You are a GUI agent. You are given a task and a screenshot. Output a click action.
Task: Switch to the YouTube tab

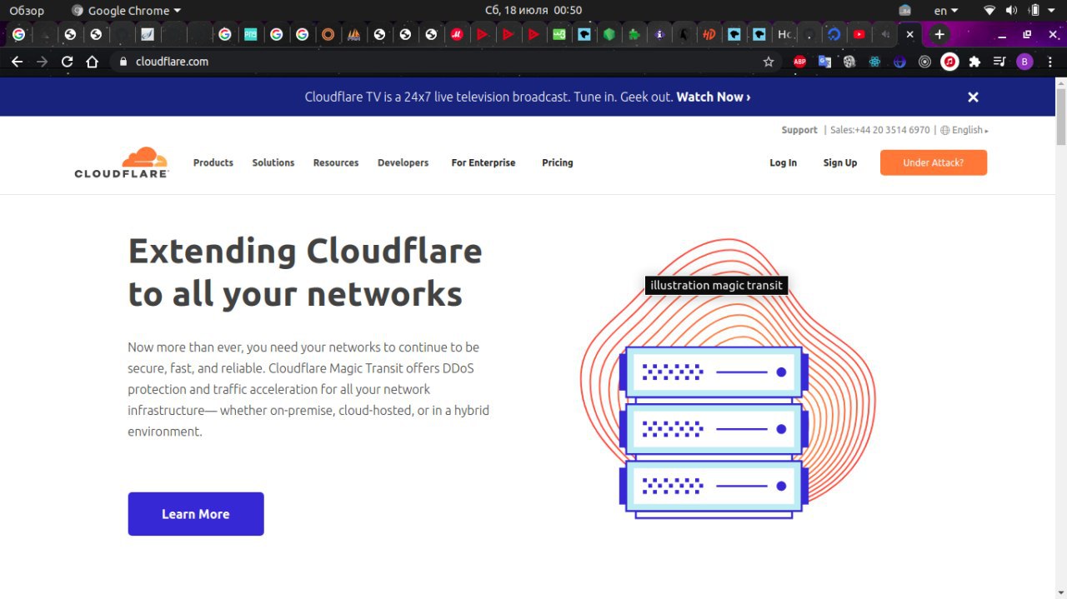[859, 34]
